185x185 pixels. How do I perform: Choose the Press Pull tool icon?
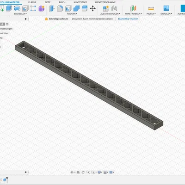click(52, 8)
